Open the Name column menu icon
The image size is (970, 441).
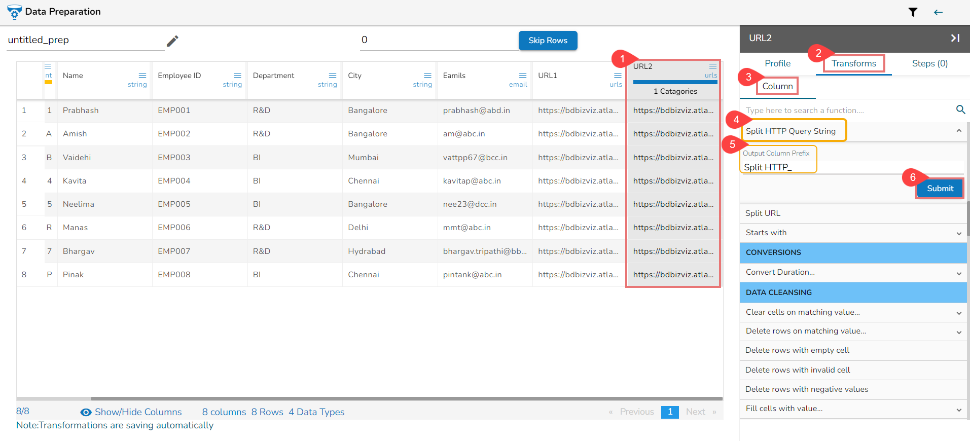click(142, 76)
